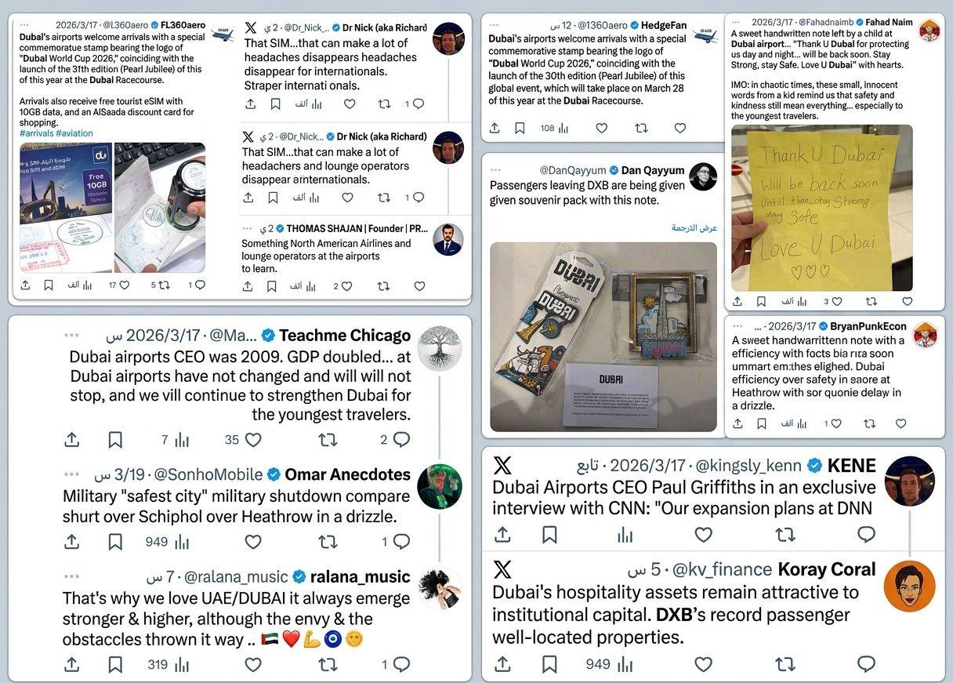The image size is (953, 683).
Task: Open more options on ralana_music tweet
Action: pos(71,577)
